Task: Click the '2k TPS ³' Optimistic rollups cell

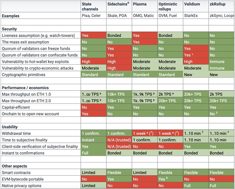Action: [x=169, y=94]
